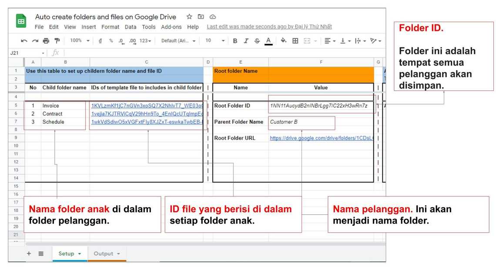
Task: Click the Move to folder icon
Action: pos(201,17)
